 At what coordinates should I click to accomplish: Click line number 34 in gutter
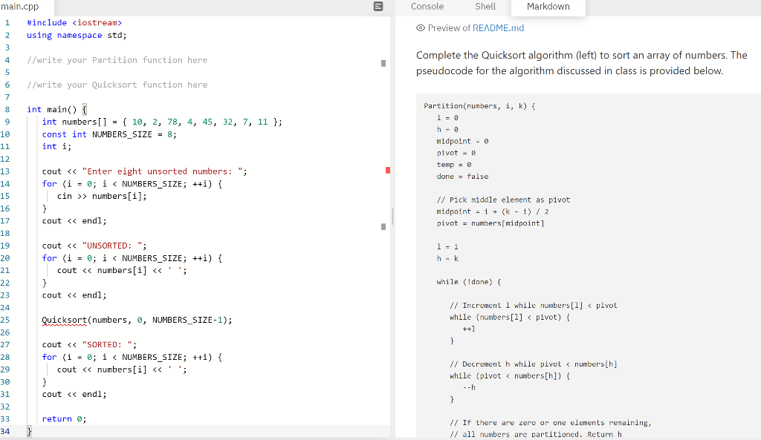[5, 431]
